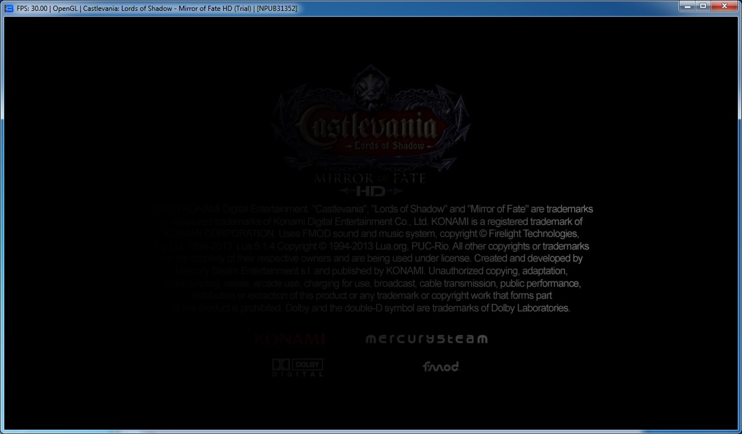742x434 pixels.
Task: Click the window title text showing FPS 30.00
Action: coord(157,9)
